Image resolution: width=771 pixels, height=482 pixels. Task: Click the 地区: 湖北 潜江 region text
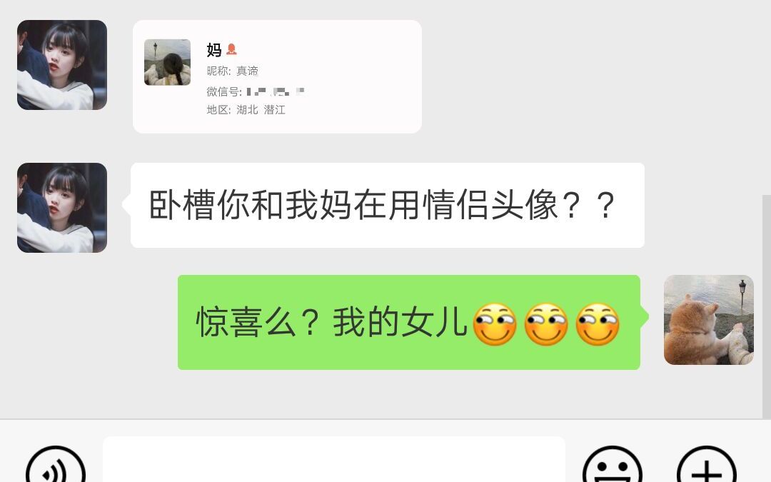(246, 110)
